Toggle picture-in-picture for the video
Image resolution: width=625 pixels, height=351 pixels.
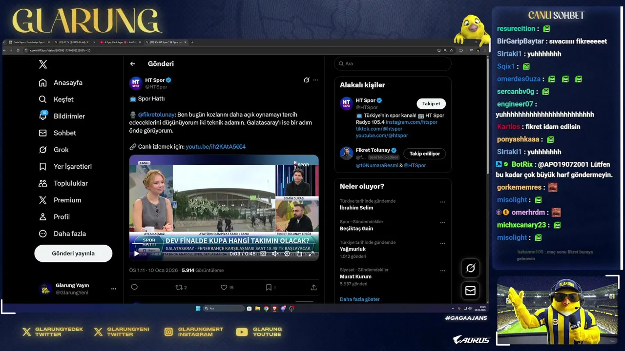pos(299,253)
